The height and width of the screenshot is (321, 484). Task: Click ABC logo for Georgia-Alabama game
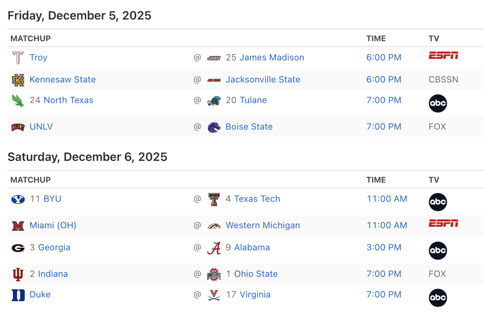pyautogui.click(x=438, y=251)
